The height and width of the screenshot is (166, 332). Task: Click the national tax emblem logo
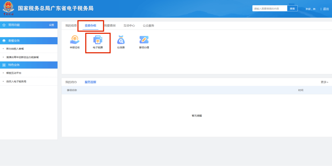pyautogui.click(x=8, y=8)
